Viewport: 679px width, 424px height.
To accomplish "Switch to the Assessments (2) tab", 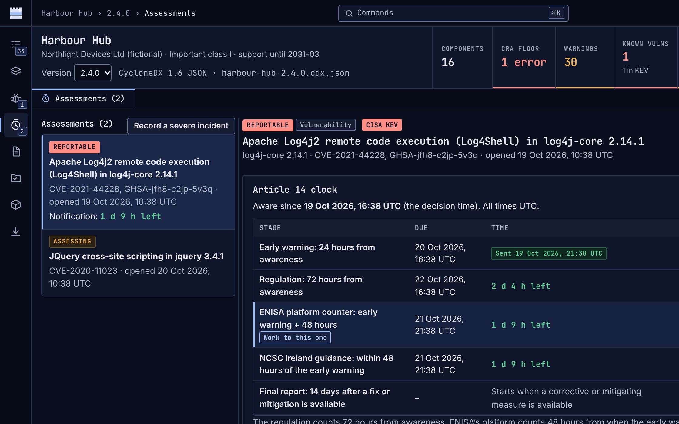I will click(x=83, y=98).
